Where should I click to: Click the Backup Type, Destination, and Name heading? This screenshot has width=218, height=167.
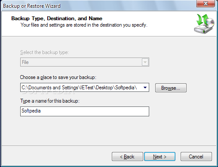(57, 18)
